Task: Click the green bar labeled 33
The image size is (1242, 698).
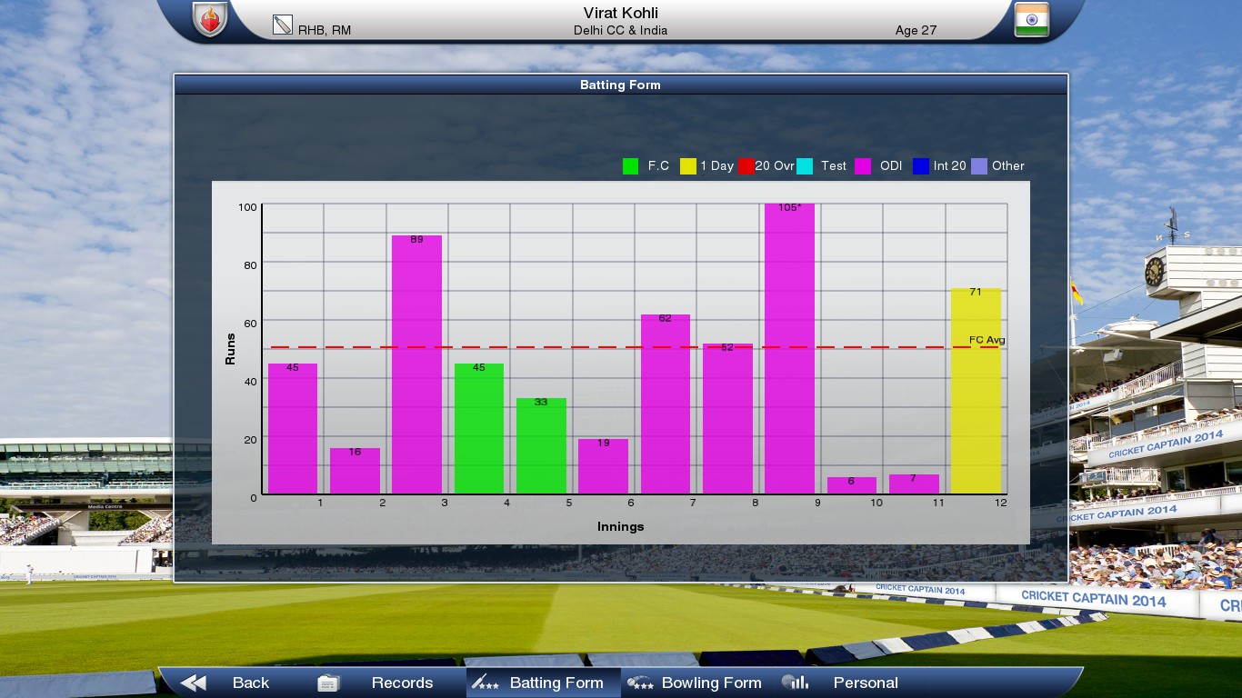Action: coord(541,446)
